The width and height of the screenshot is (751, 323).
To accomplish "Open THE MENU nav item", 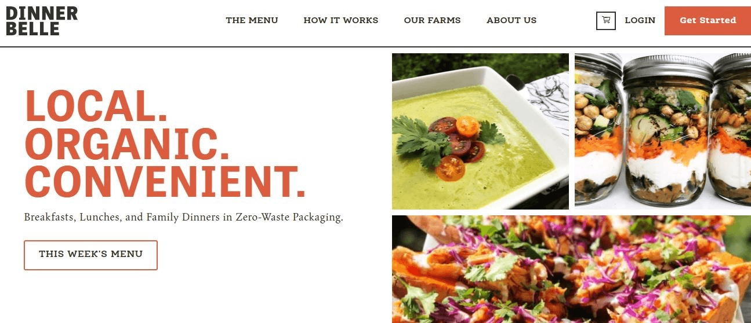I will coord(252,20).
